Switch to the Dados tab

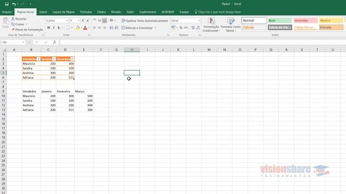(102, 12)
